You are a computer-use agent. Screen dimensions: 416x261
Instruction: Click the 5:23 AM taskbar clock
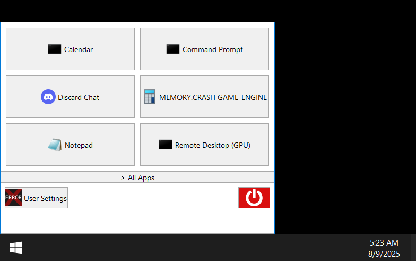coord(384,242)
